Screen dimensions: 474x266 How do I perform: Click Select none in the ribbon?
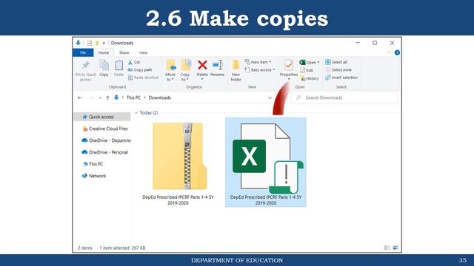tap(338, 69)
